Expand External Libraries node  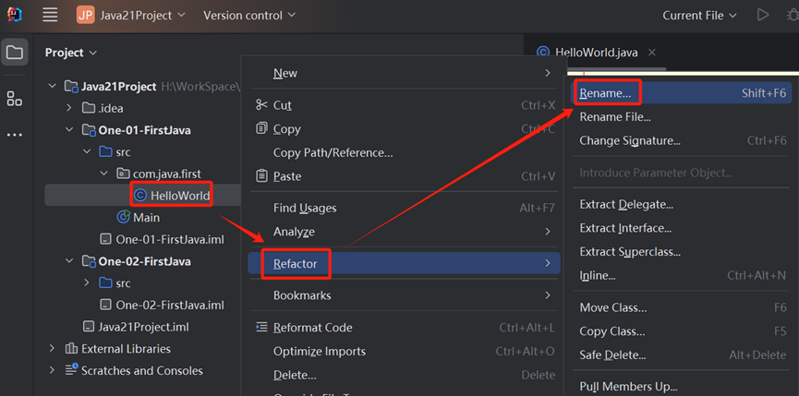tap(52, 349)
